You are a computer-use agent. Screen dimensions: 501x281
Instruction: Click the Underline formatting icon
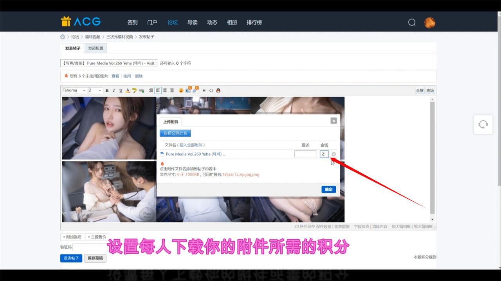121,91
